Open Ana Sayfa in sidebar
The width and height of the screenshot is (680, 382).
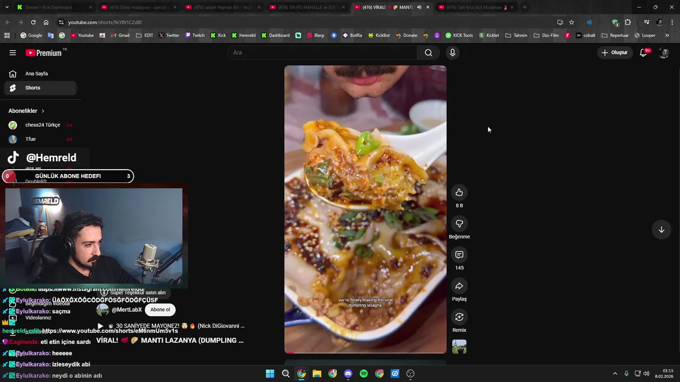pyautogui.click(x=40, y=74)
